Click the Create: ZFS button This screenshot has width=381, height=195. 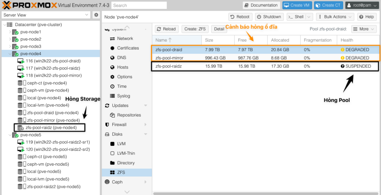[x=195, y=29]
